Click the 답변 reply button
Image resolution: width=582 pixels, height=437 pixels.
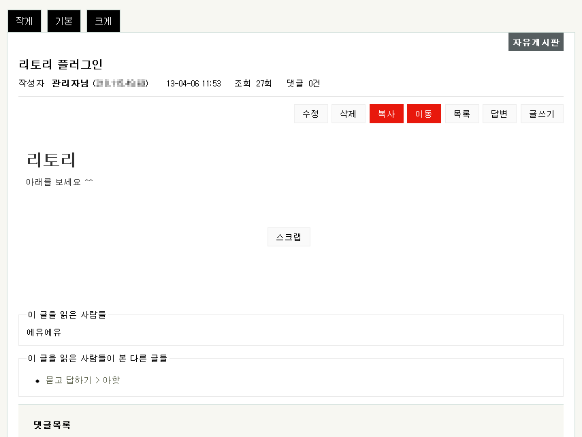click(x=499, y=114)
